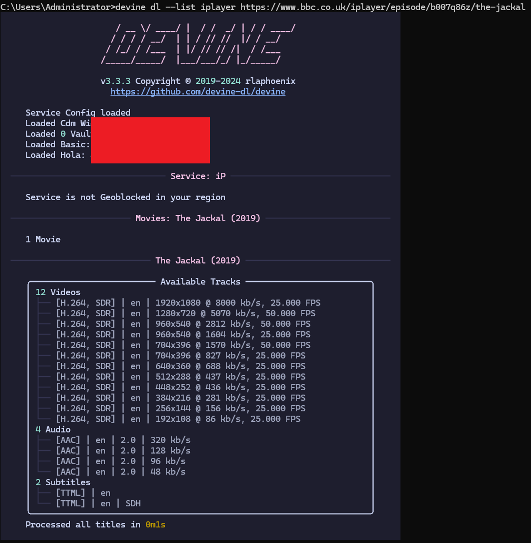
Task: Click the '12 Videos' tree heading
Action: 58,292
